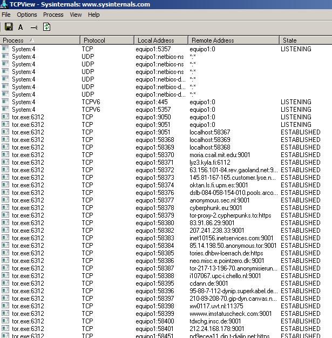Select remote address 207.241.238.33:9001
Viewport: 332px width, 338px height.
coord(216,231)
